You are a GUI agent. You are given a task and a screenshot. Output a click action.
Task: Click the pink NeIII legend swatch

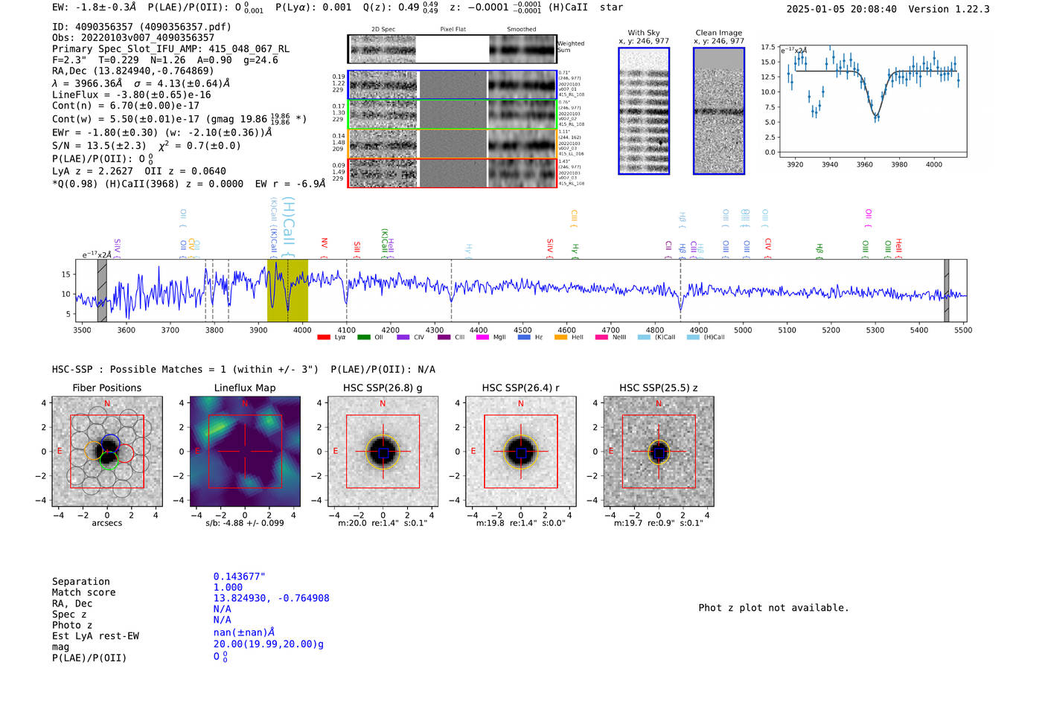point(602,337)
